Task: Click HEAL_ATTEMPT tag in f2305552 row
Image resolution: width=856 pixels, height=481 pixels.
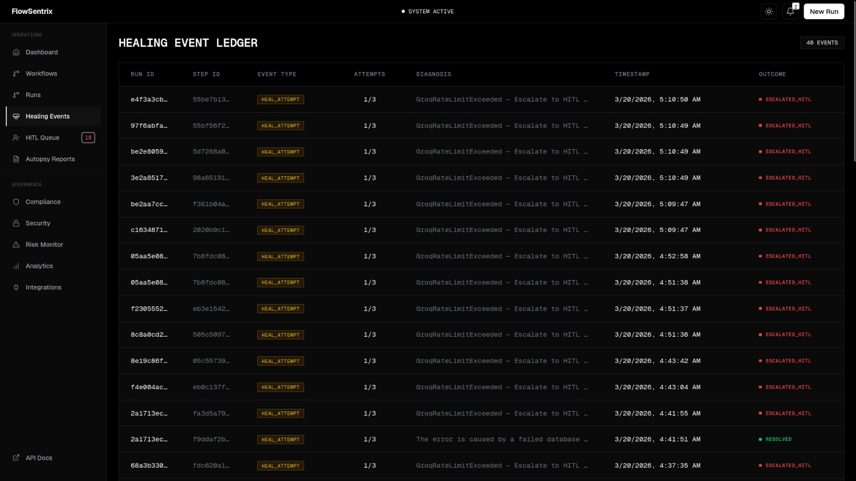Action: click(x=280, y=309)
